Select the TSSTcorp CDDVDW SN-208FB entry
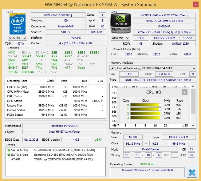 tap(55, 159)
